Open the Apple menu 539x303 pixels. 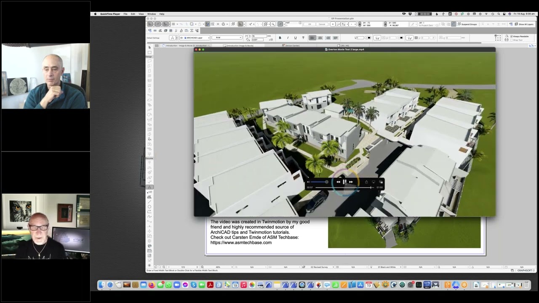(95, 14)
